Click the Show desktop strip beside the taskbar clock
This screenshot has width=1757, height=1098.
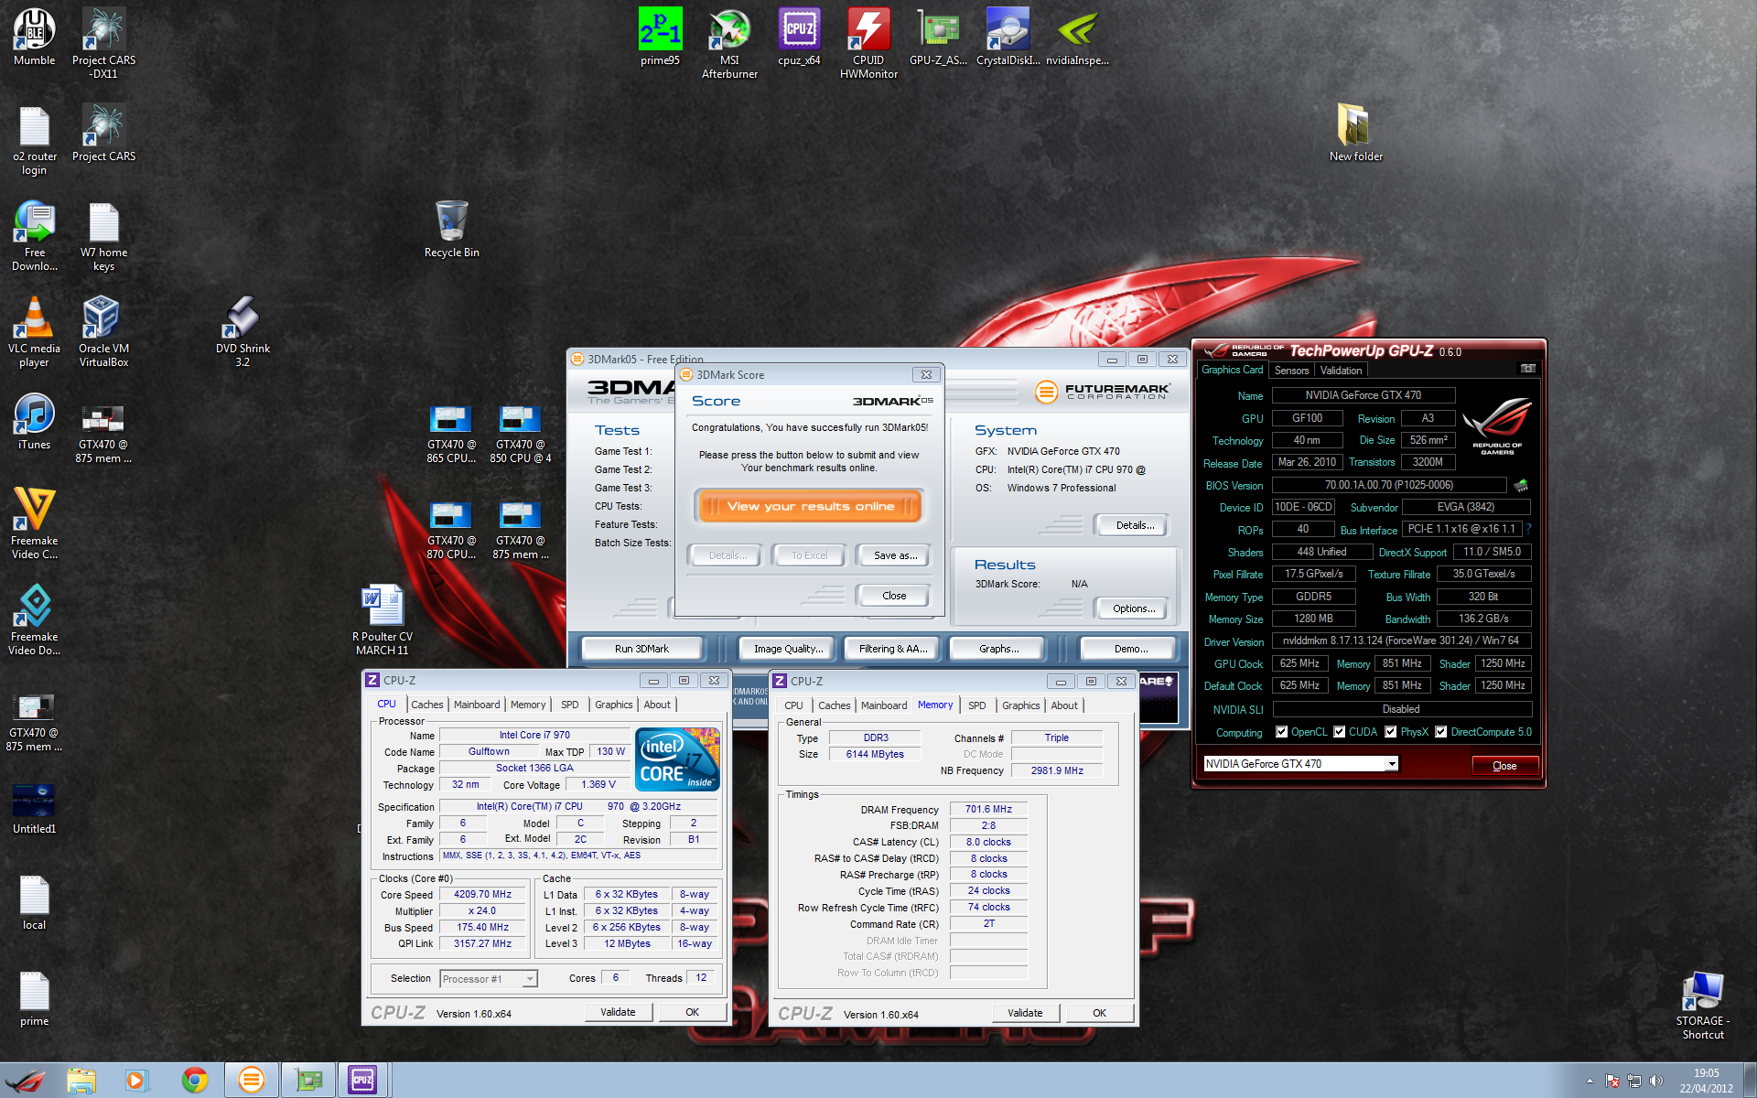point(1751,1081)
